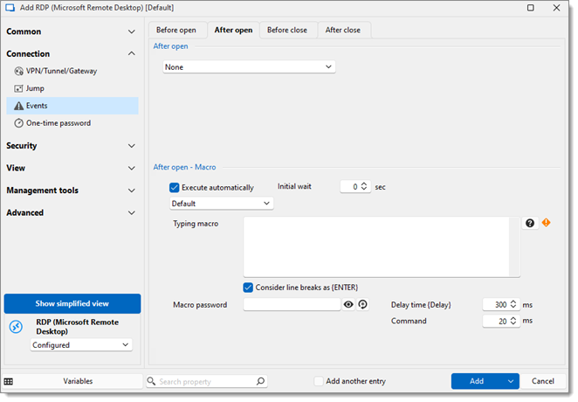Image resolution: width=578 pixels, height=402 pixels.
Task: Click the Add button
Action: click(x=477, y=381)
